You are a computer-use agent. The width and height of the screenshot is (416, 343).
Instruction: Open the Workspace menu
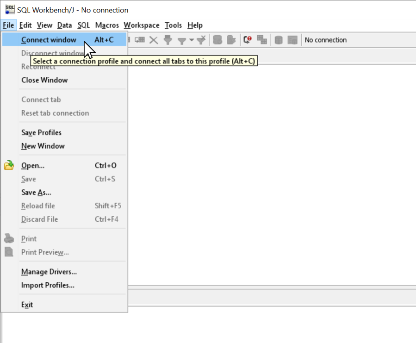[x=141, y=25]
